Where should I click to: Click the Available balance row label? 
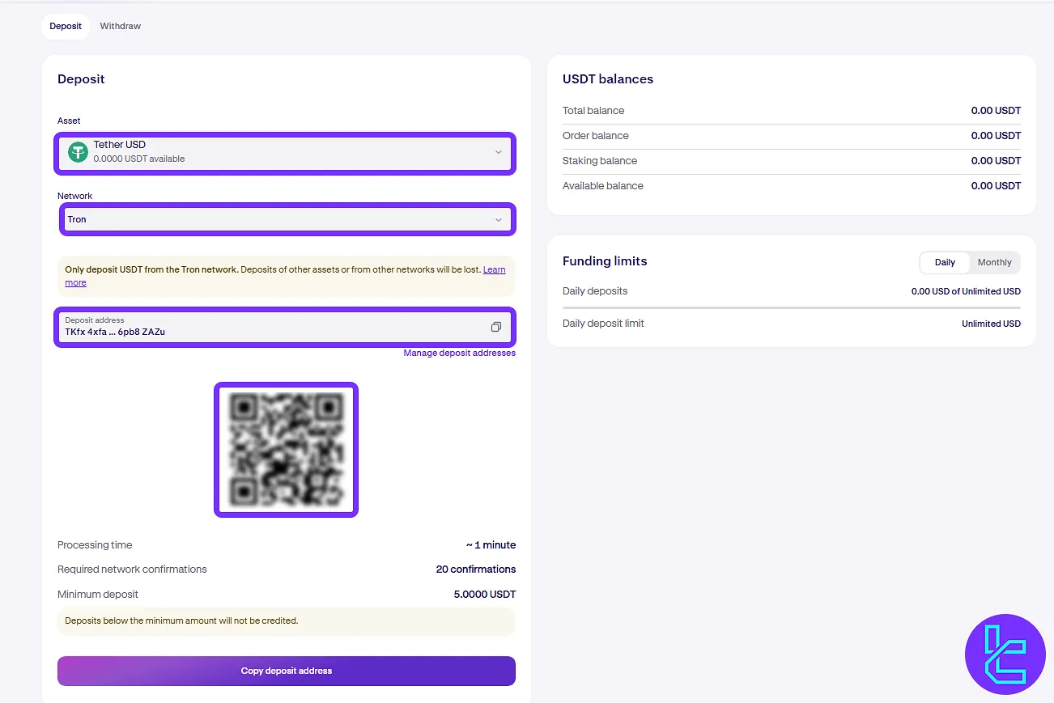click(x=603, y=186)
